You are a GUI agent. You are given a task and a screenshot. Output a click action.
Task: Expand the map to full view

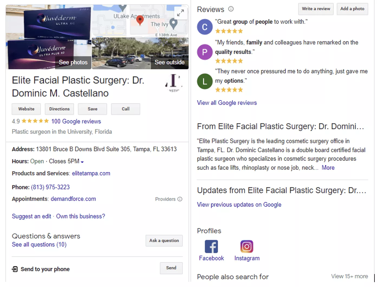point(181,13)
